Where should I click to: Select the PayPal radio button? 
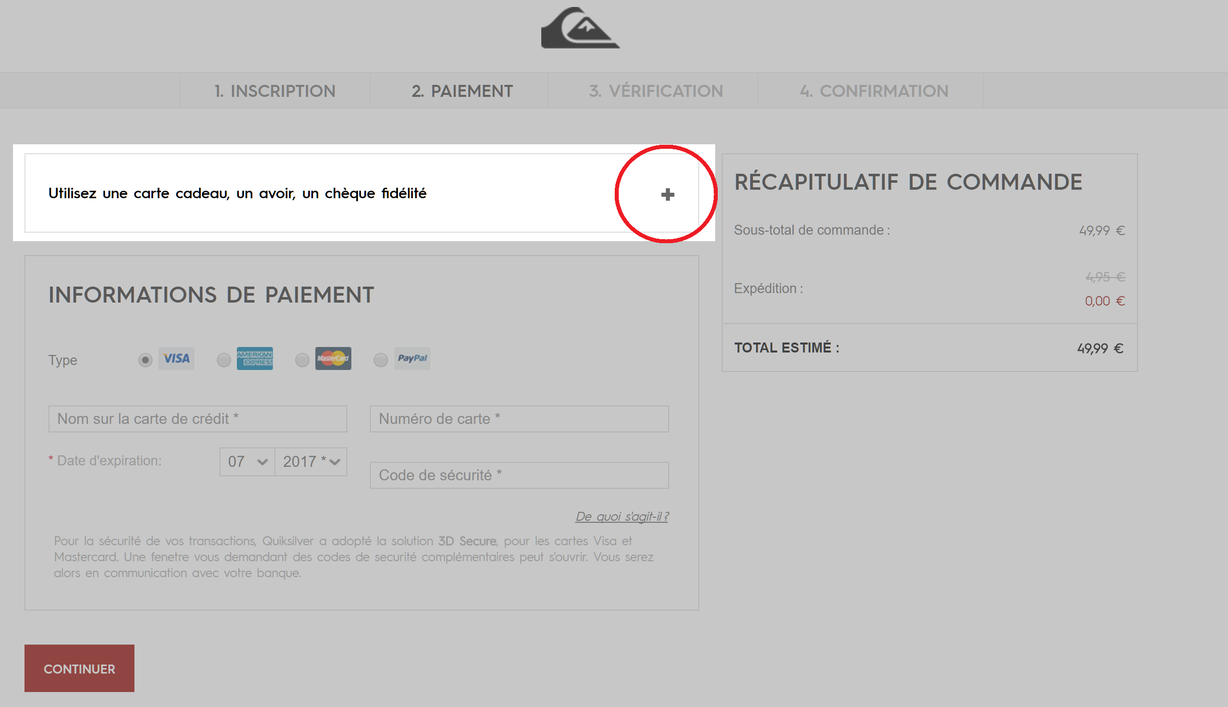pos(381,360)
